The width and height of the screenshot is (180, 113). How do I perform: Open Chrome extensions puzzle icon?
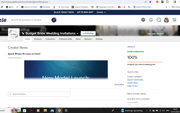pos(167,2)
